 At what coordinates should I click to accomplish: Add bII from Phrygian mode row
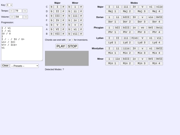[118, 28]
